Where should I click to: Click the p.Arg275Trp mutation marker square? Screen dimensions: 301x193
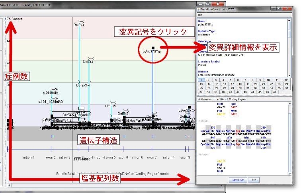click(x=153, y=48)
